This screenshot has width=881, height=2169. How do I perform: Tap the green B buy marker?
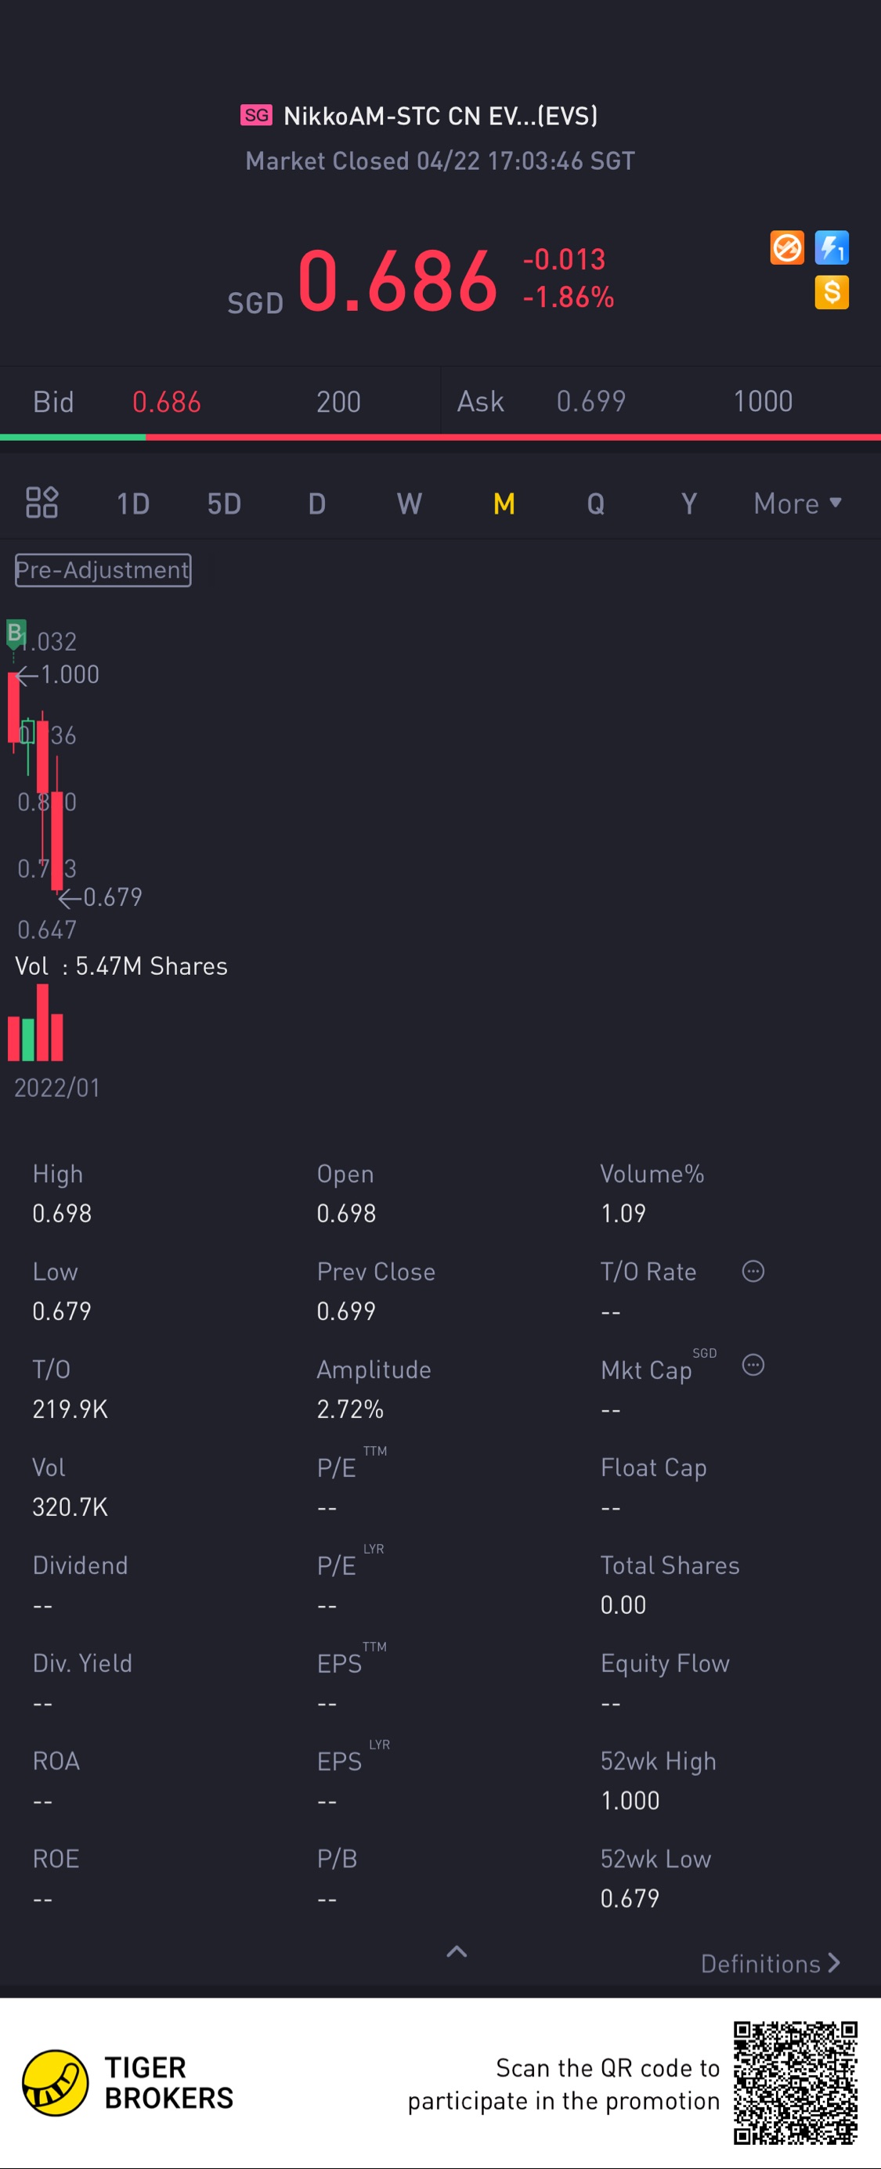click(15, 633)
